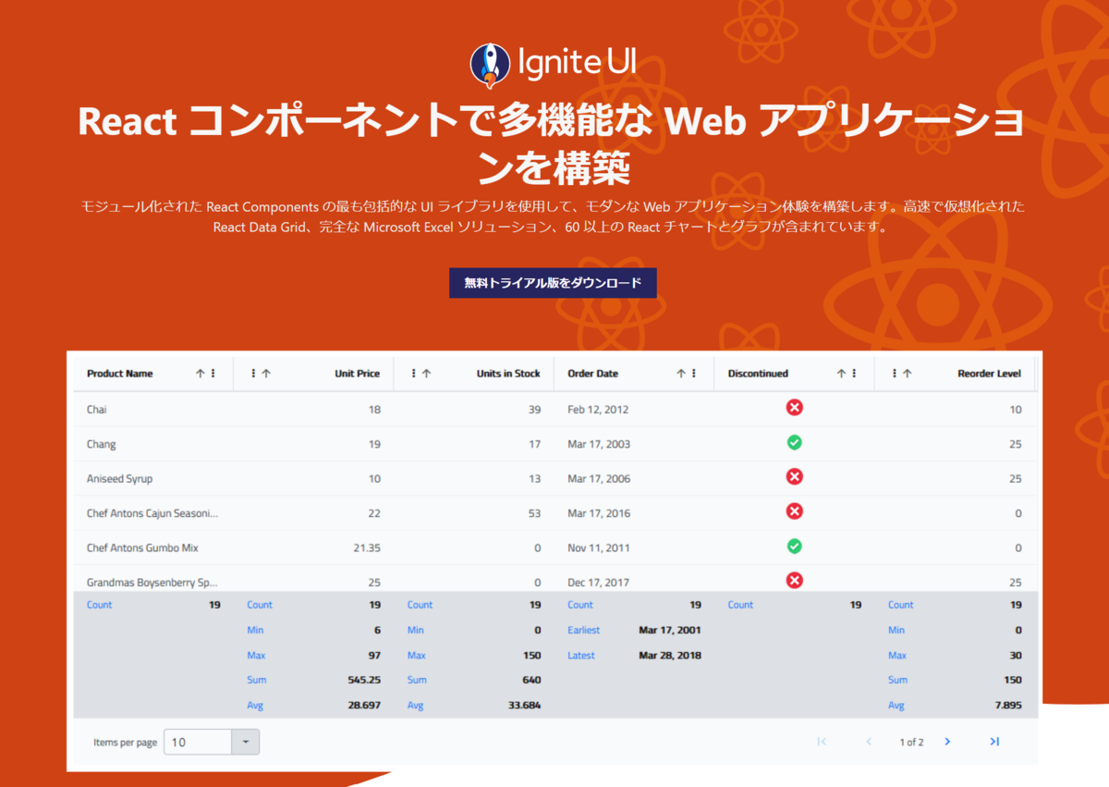The height and width of the screenshot is (787, 1109).
Task: Click Unit Price column header label
Action: [x=357, y=374]
